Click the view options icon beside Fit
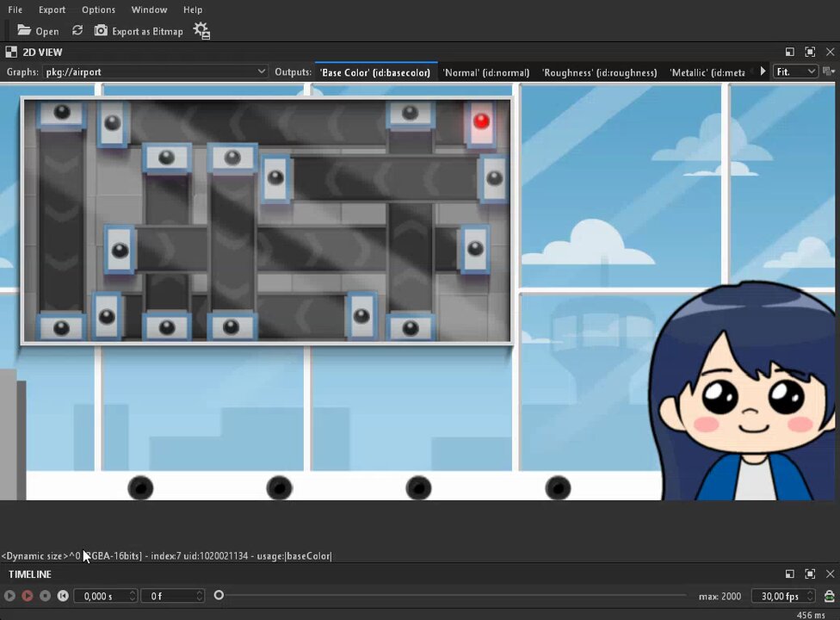The width and height of the screenshot is (840, 620). pyautogui.click(x=828, y=71)
